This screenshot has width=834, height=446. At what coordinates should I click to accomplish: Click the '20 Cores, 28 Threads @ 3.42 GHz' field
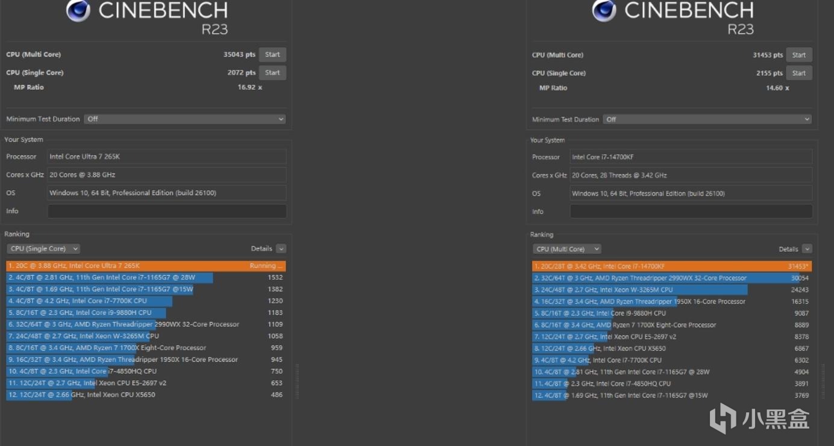[x=691, y=175]
